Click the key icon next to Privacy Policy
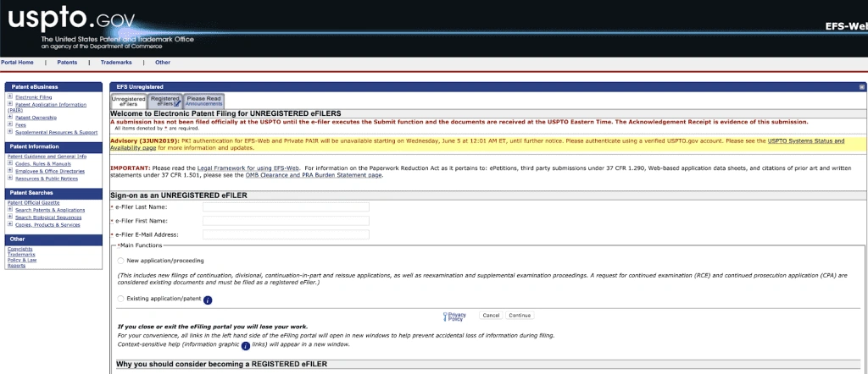 click(444, 316)
